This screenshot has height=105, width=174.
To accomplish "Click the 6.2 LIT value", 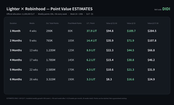I will [91, 60].
